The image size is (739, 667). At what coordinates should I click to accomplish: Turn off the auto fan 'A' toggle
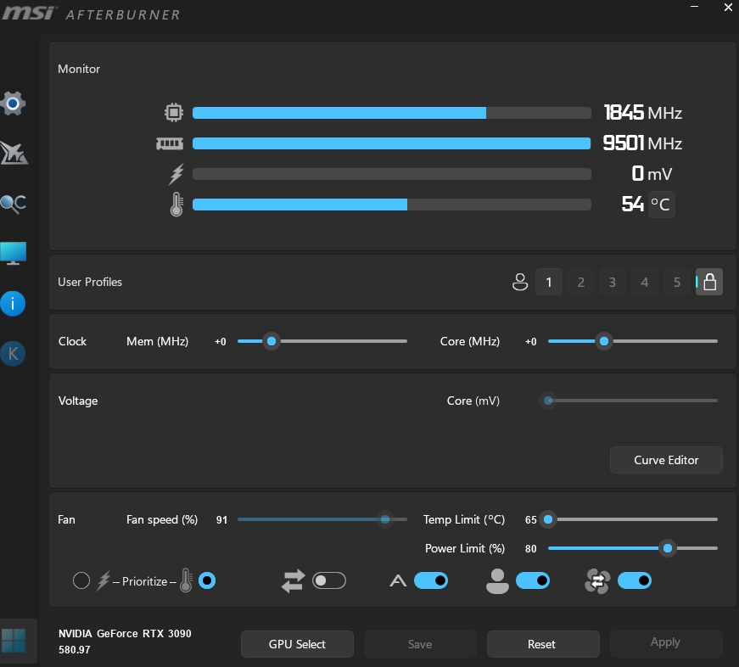pyautogui.click(x=431, y=580)
